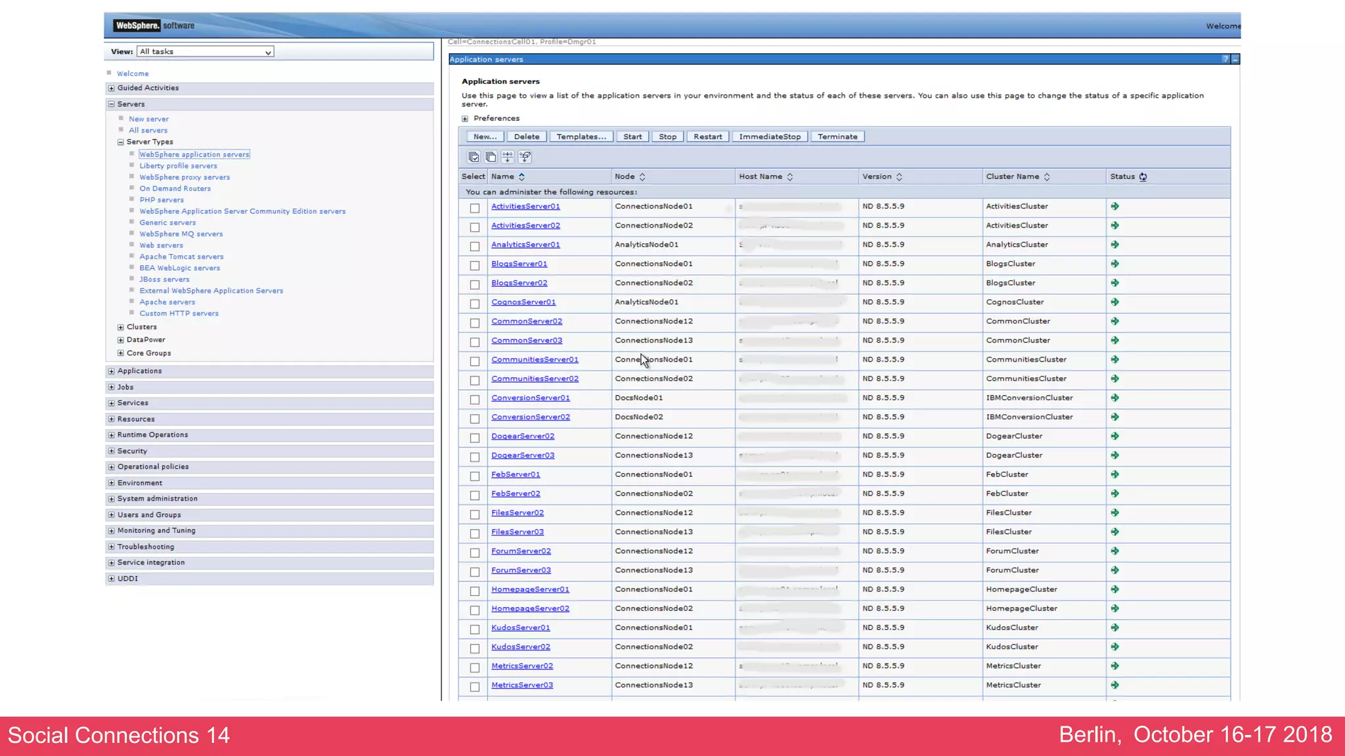Expand the Security navigation section
The width and height of the screenshot is (1345, 756).
tap(112, 451)
